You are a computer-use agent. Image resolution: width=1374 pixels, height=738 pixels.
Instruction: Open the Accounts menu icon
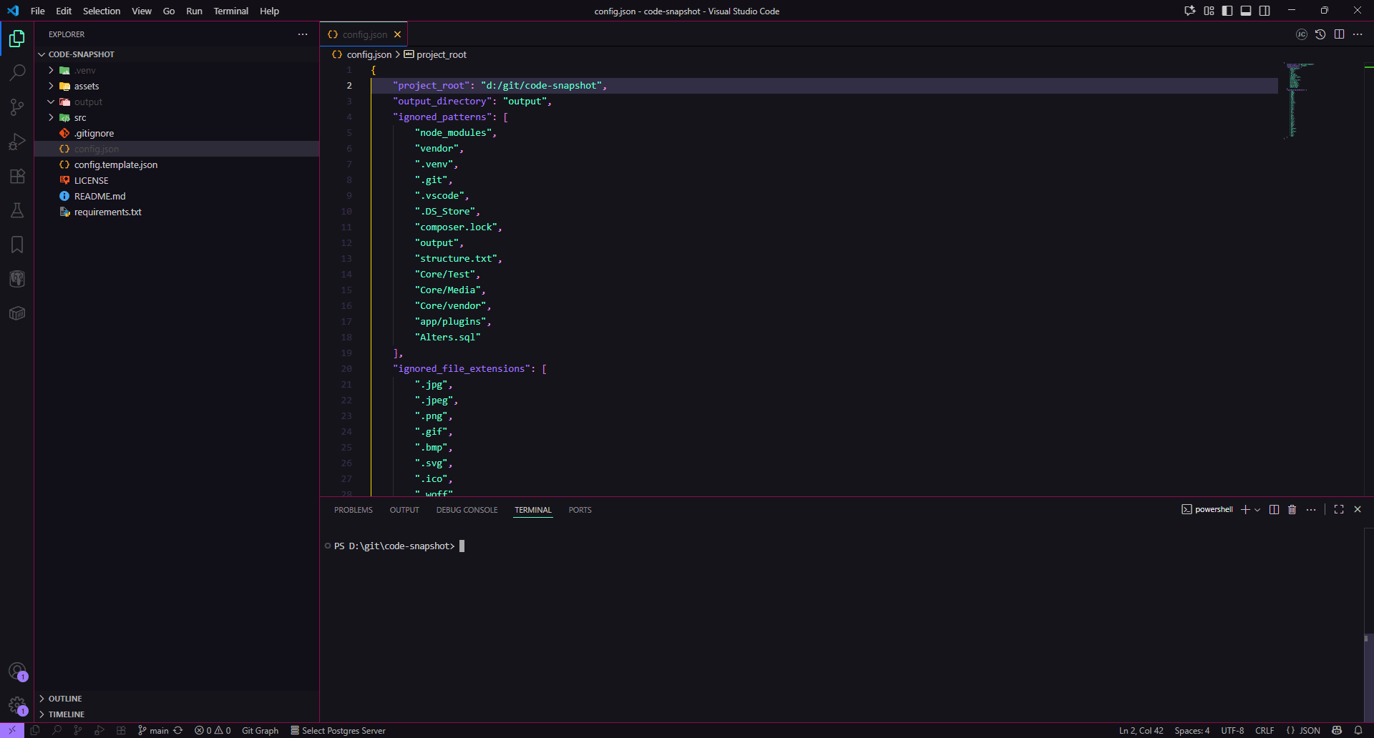(x=17, y=671)
